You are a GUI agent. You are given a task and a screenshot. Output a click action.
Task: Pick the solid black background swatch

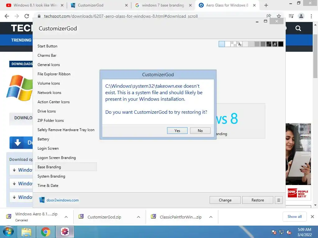[281, 44]
